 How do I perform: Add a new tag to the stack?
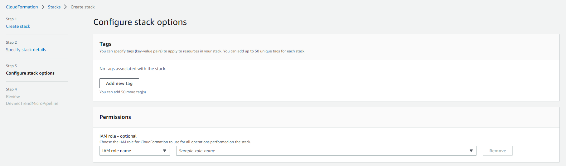[x=119, y=83]
